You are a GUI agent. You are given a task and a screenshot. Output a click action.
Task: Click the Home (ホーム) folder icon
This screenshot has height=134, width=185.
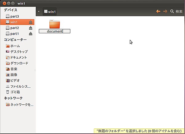[x=7, y=46]
